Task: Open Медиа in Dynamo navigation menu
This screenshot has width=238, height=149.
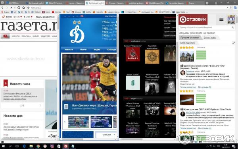Action: click(x=97, y=50)
